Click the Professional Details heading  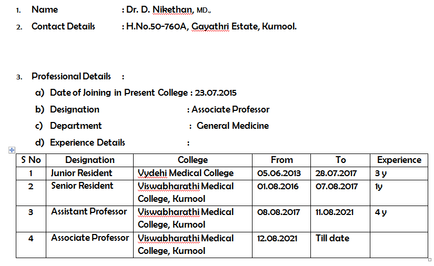71,76
